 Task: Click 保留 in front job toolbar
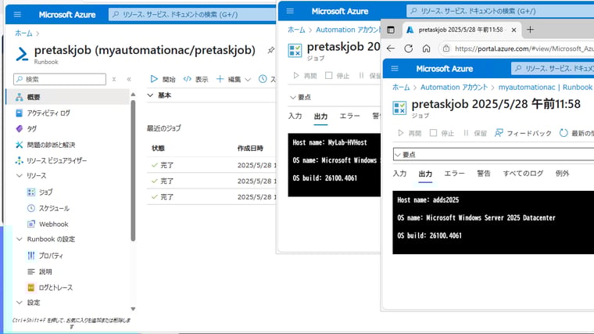(x=475, y=133)
